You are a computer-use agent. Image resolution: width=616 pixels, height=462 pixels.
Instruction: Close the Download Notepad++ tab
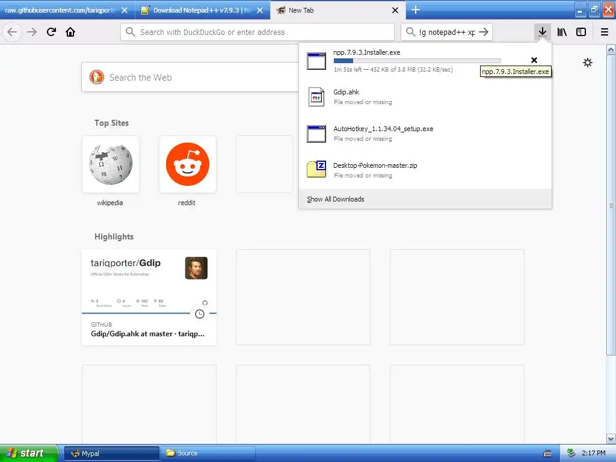pyautogui.click(x=260, y=10)
